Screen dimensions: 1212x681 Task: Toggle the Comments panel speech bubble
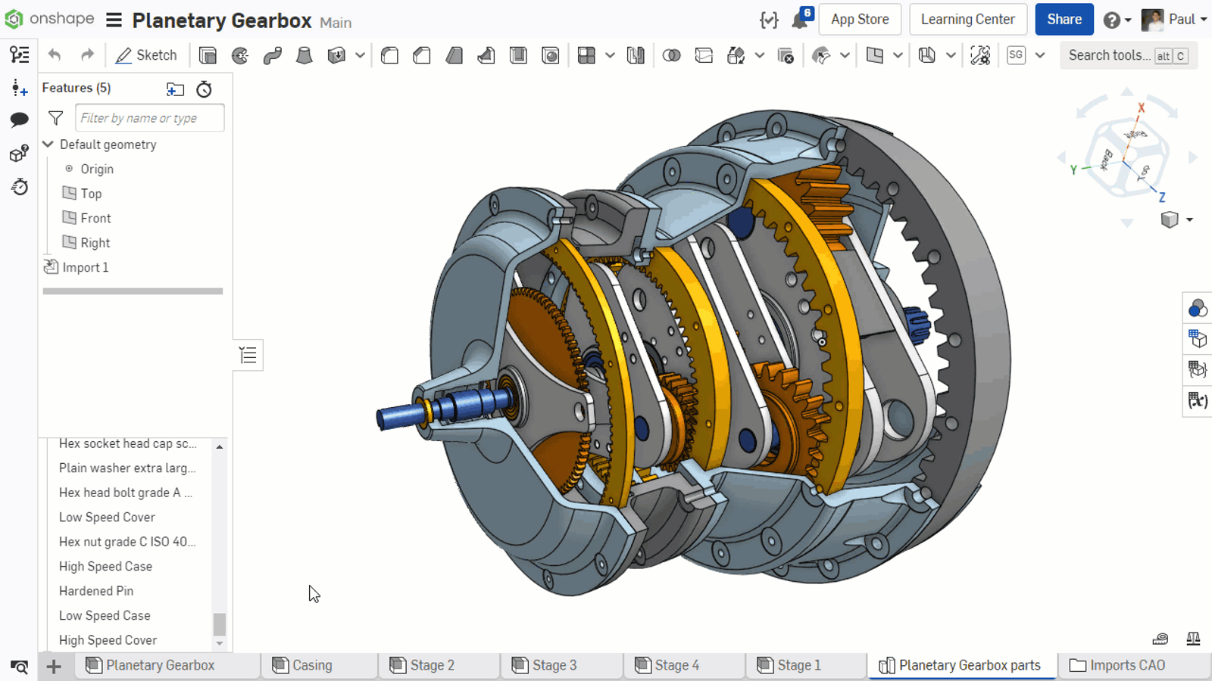coord(20,120)
